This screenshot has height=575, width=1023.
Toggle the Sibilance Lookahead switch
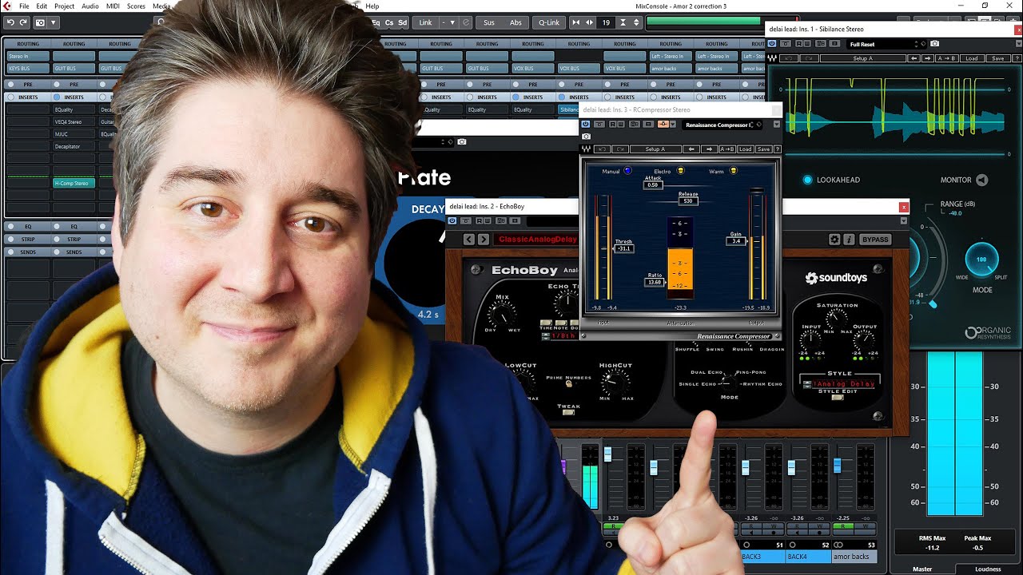click(x=807, y=180)
